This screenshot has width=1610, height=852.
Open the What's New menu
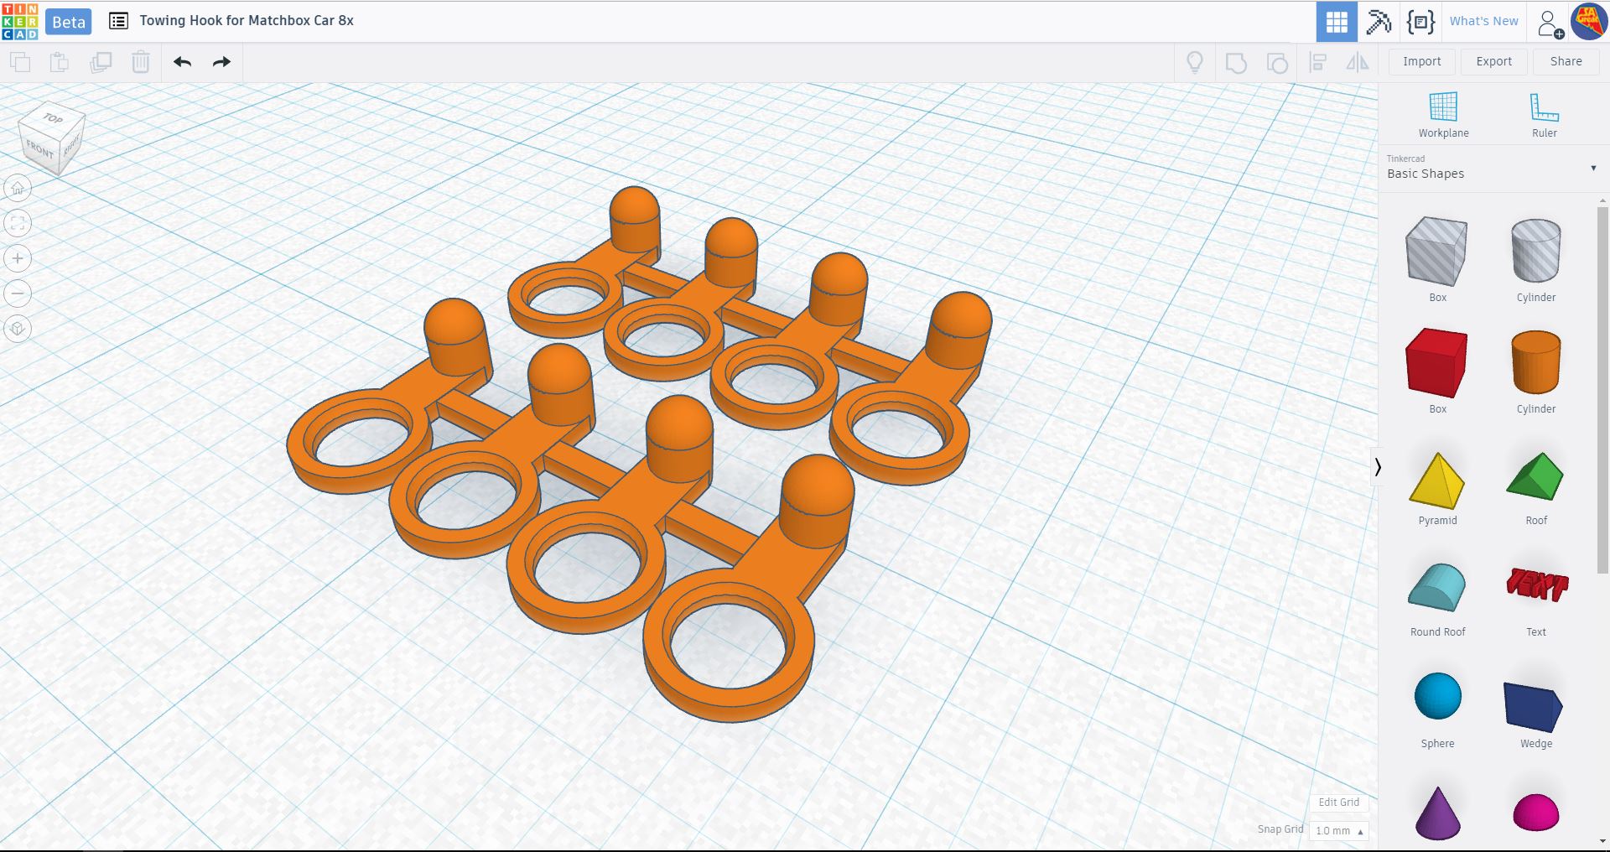(x=1483, y=21)
